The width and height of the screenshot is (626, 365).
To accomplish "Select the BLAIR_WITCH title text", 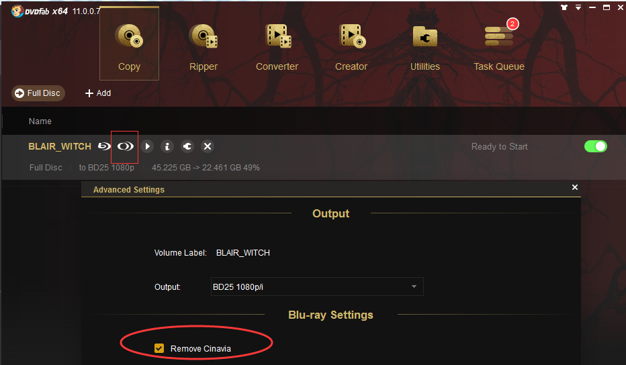I will click(60, 146).
